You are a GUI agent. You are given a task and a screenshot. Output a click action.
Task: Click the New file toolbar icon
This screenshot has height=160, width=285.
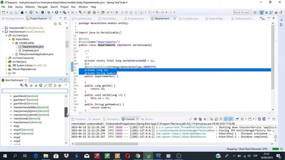(x=4, y=12)
